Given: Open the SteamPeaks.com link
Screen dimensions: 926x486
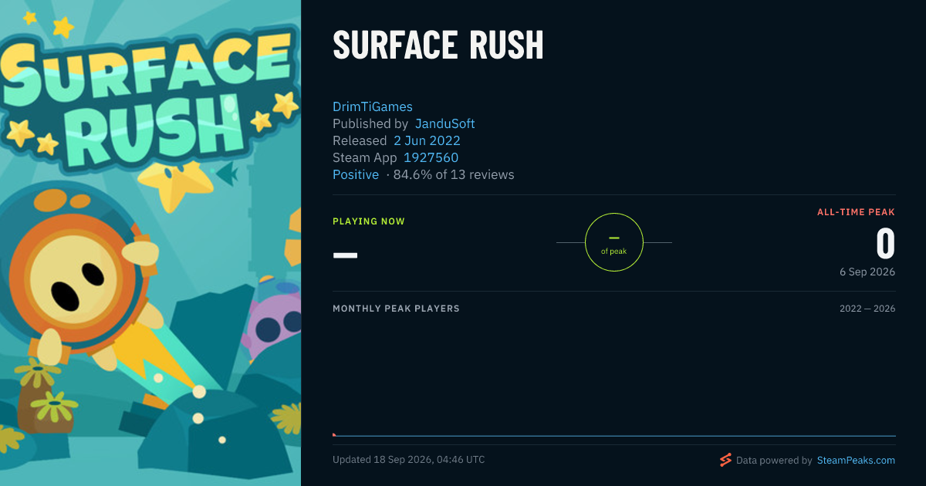Looking at the screenshot, I should coord(856,460).
